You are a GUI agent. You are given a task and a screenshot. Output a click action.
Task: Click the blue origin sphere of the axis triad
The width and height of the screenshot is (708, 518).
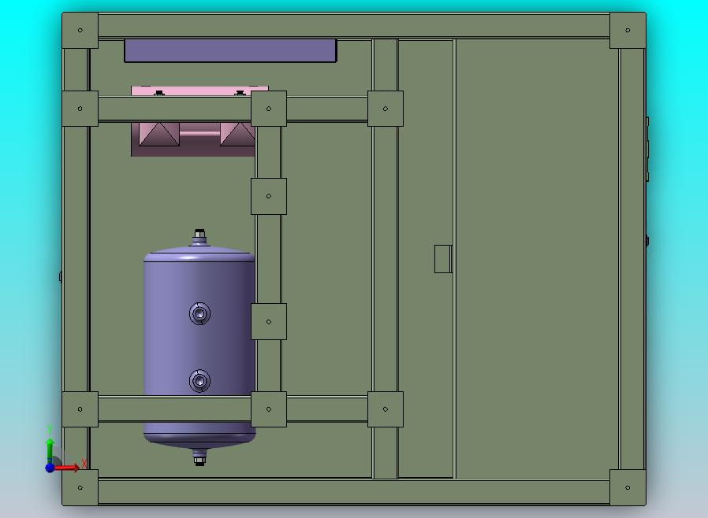point(50,468)
